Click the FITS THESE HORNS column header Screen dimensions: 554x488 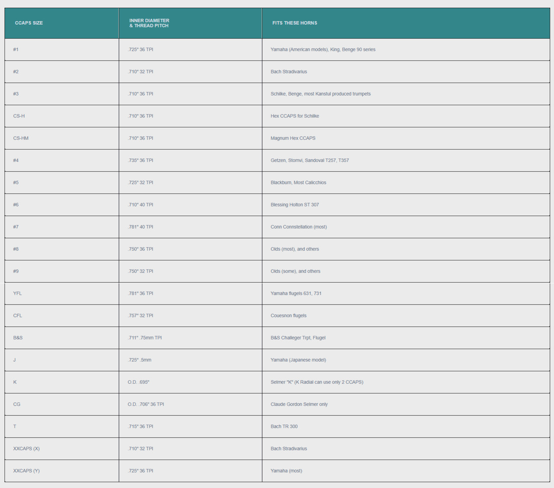coord(406,23)
